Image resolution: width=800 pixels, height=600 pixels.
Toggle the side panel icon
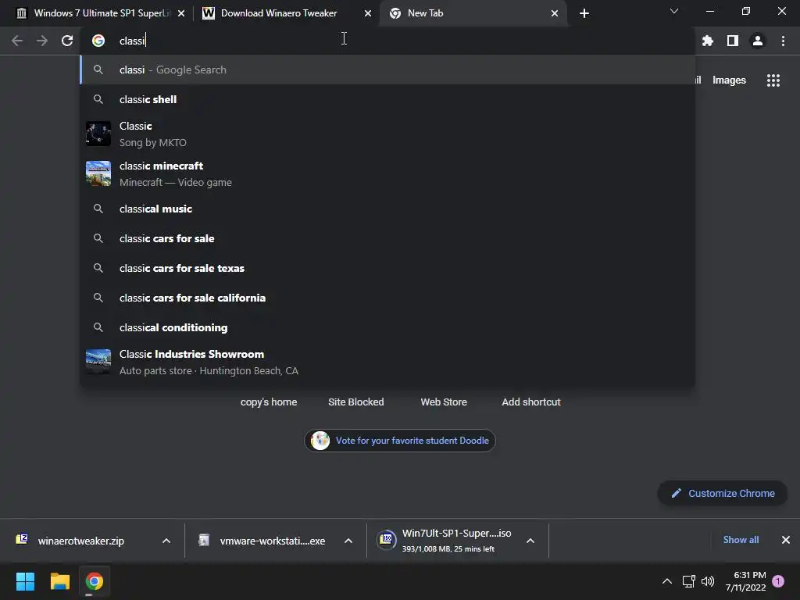(733, 41)
